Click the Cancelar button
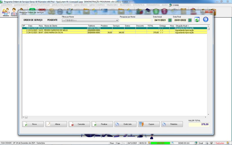232x145 pixels. 79,124
